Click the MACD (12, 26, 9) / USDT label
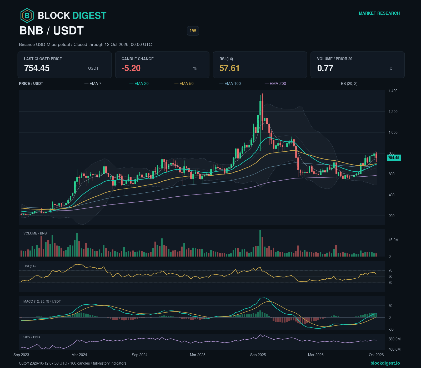421x368 pixels. (42, 301)
